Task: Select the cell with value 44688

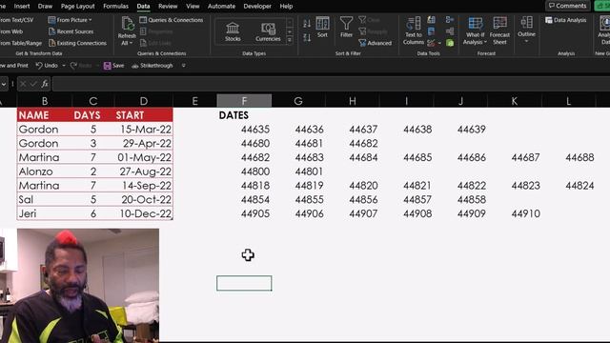Action: [x=568, y=157]
